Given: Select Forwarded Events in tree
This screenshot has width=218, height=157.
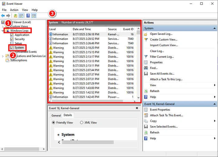Looking at the screenshot, I should click(26, 52).
